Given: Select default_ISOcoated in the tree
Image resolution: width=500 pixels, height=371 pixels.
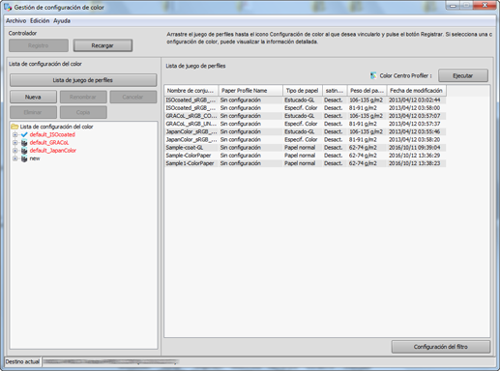Looking at the screenshot, I should pyautogui.click(x=52, y=134).
